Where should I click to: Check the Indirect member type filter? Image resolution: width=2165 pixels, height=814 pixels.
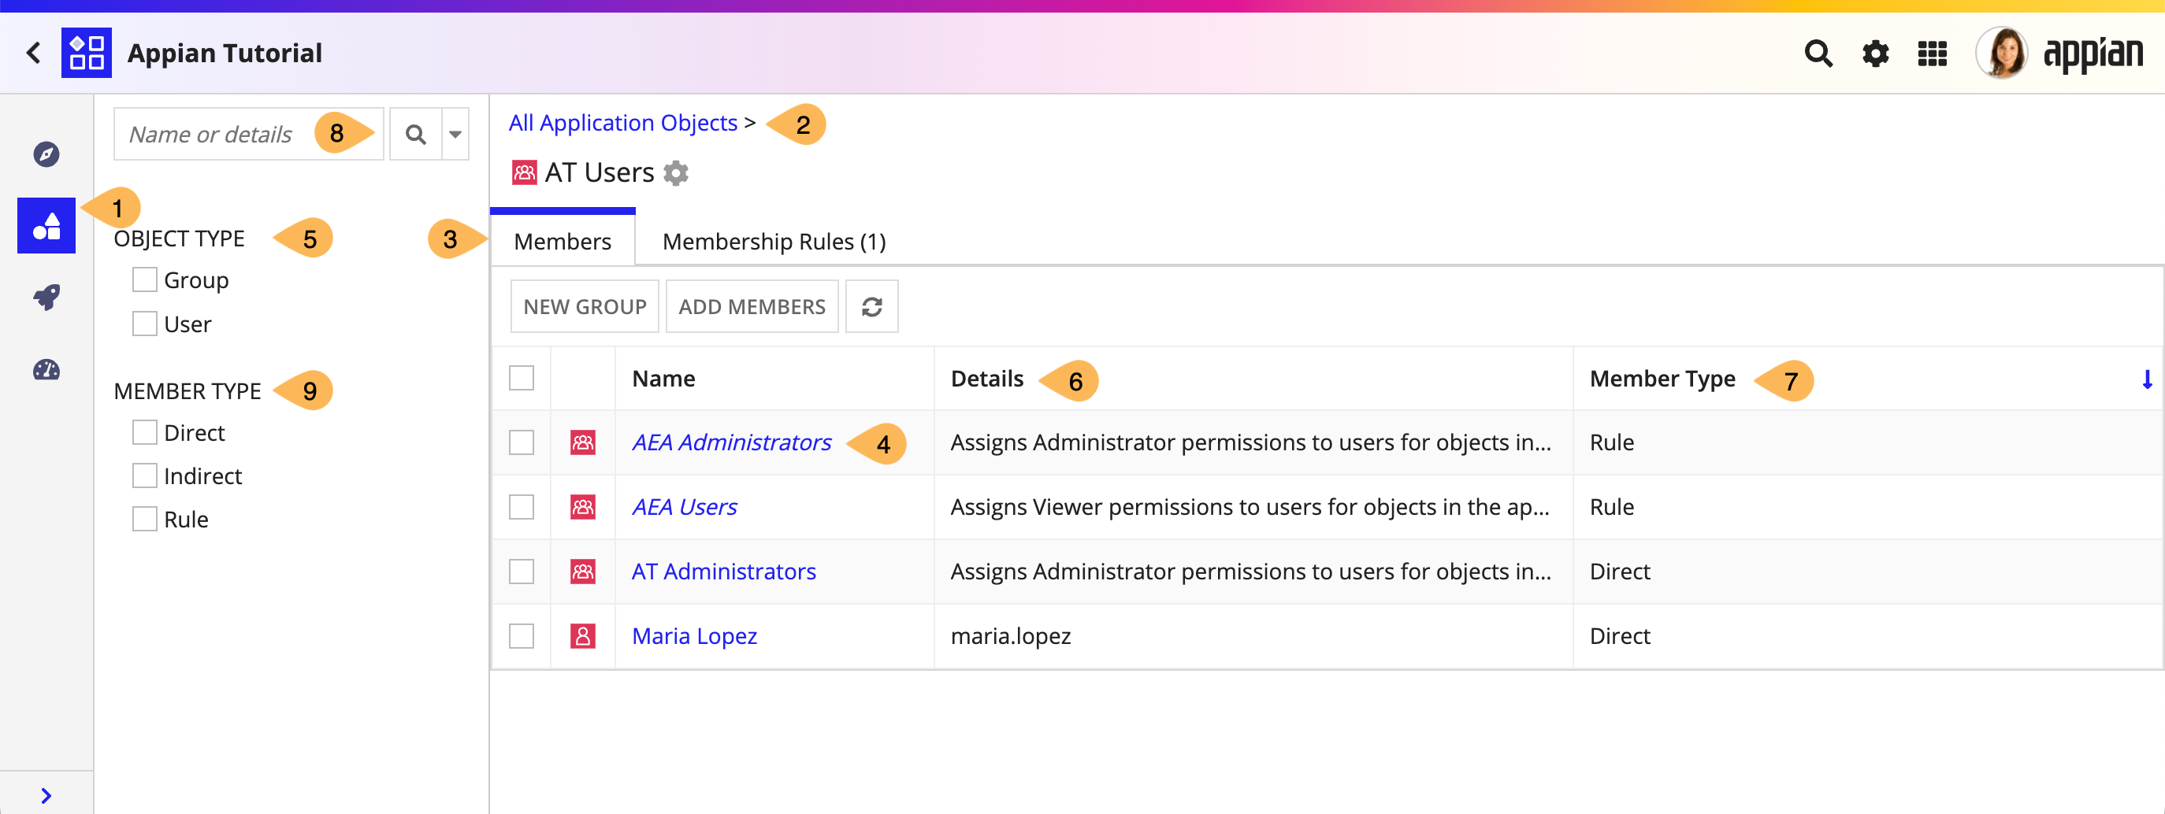(144, 476)
